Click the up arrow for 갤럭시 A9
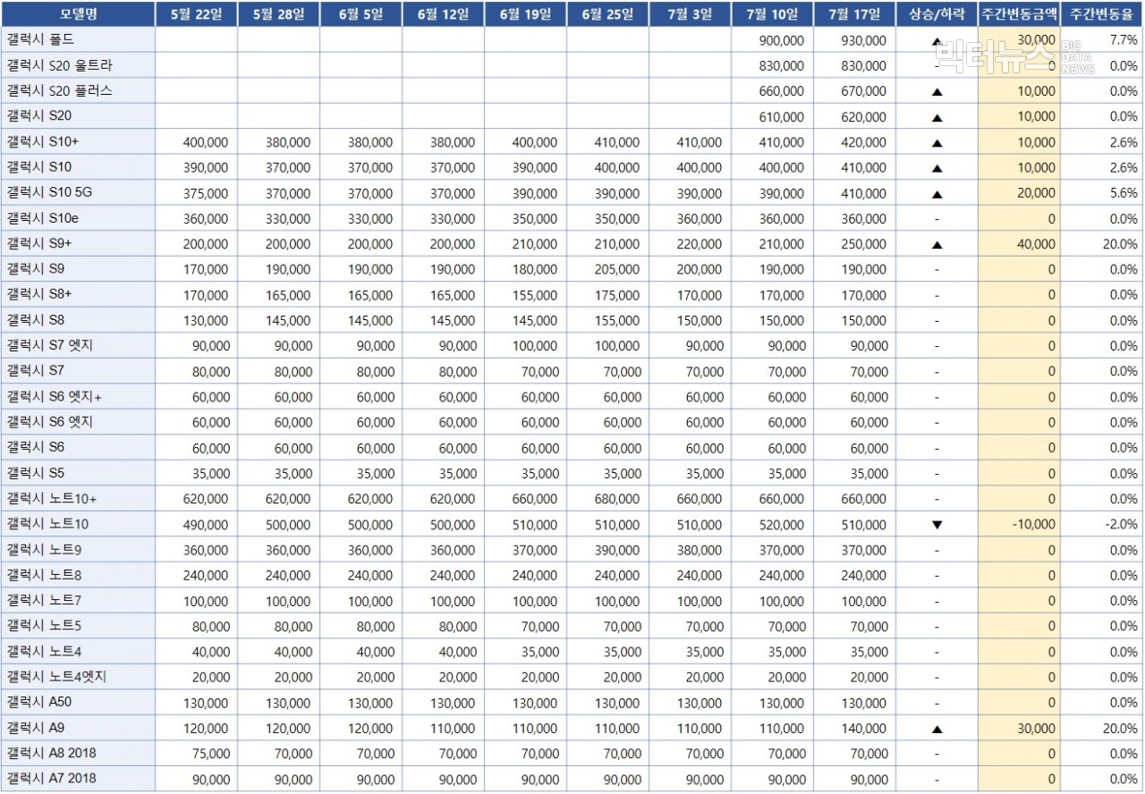The height and width of the screenshot is (794, 1145). coord(937,729)
